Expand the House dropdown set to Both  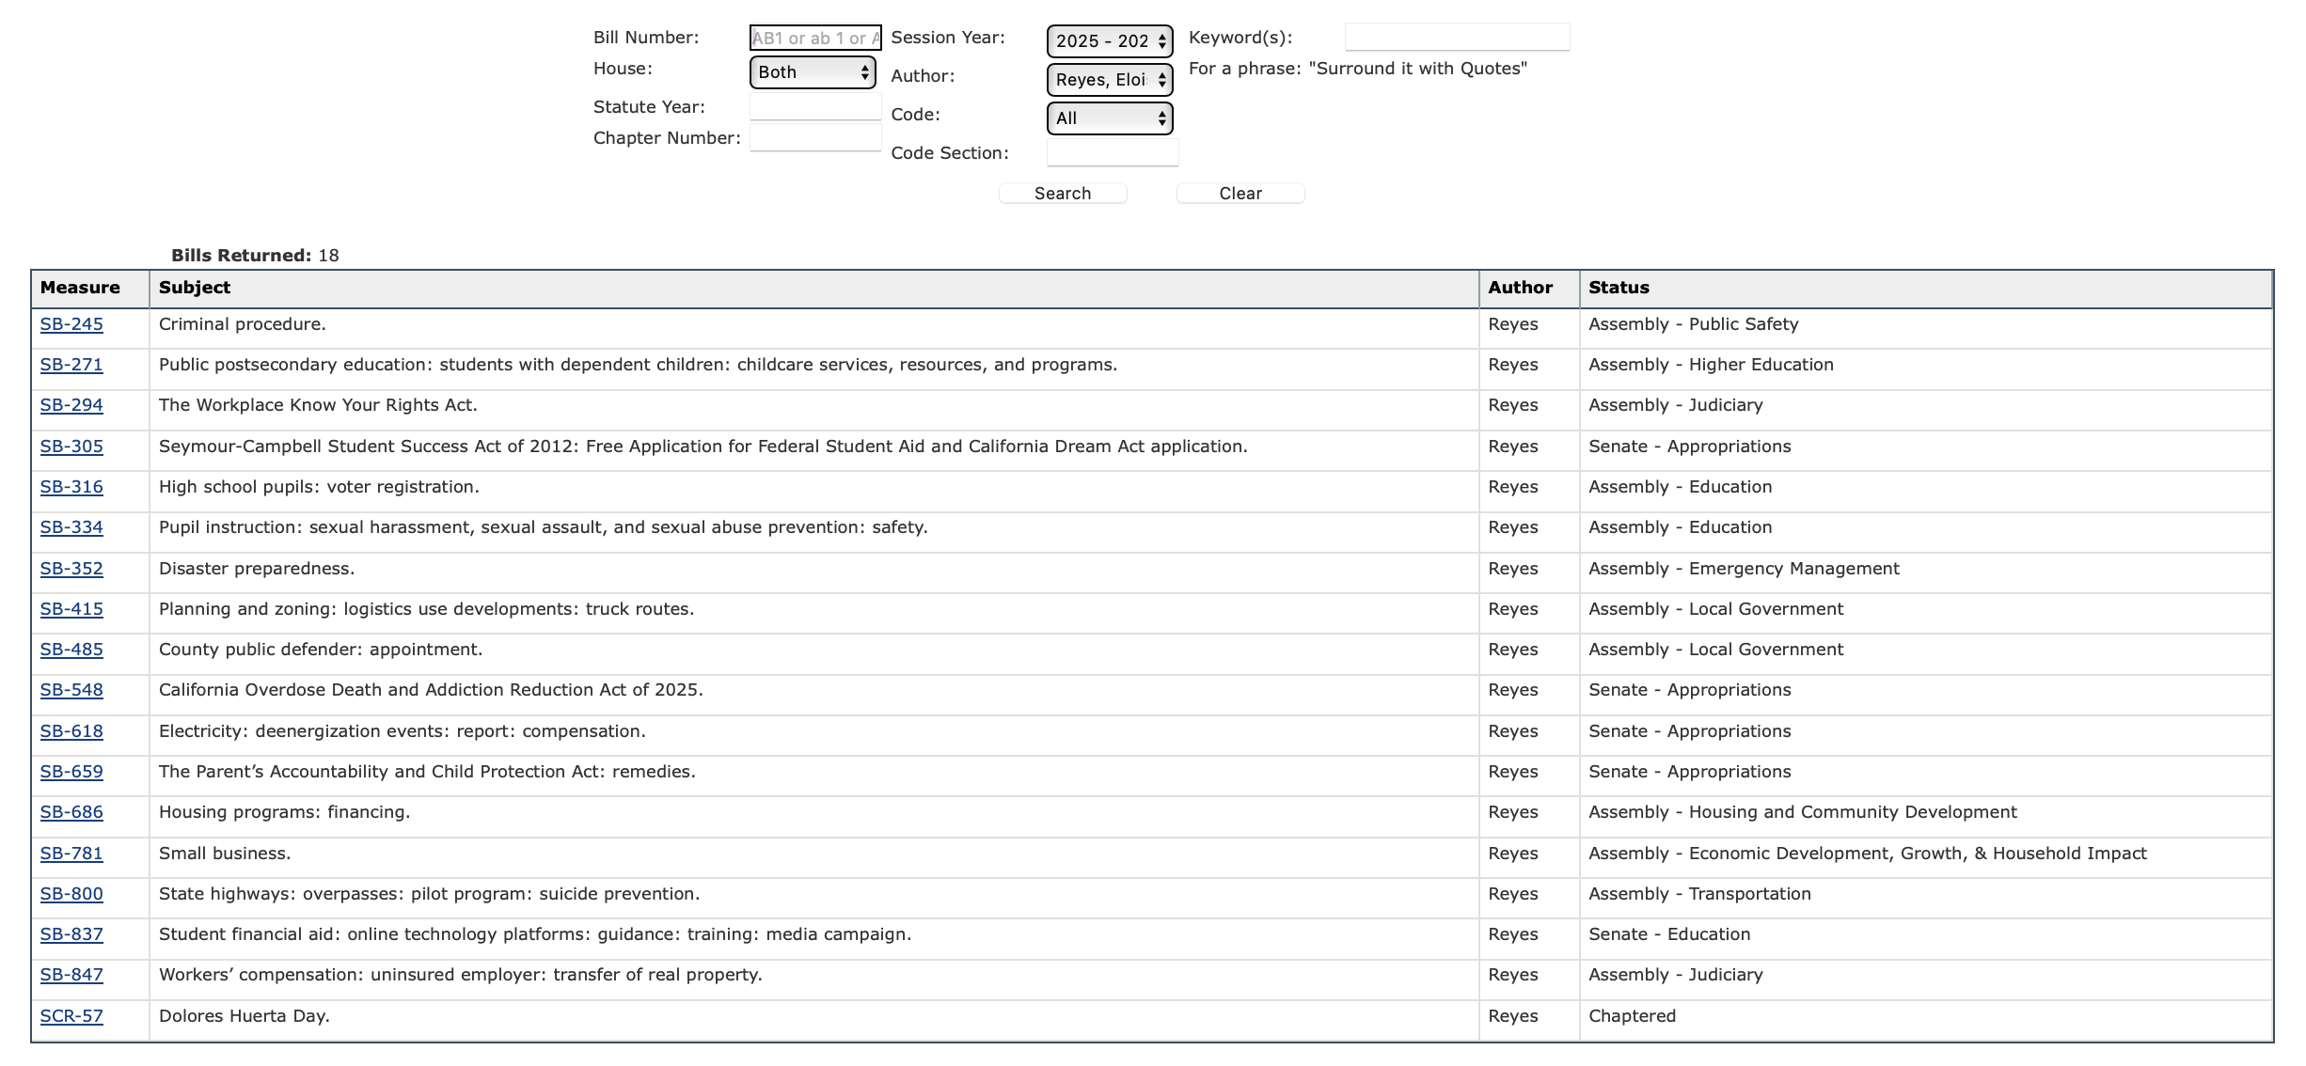[x=813, y=72]
